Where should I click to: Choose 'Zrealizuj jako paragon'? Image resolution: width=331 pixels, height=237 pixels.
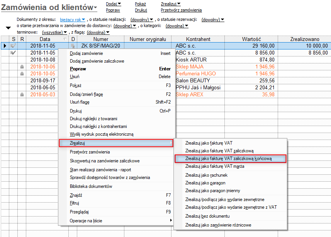coord(230,183)
